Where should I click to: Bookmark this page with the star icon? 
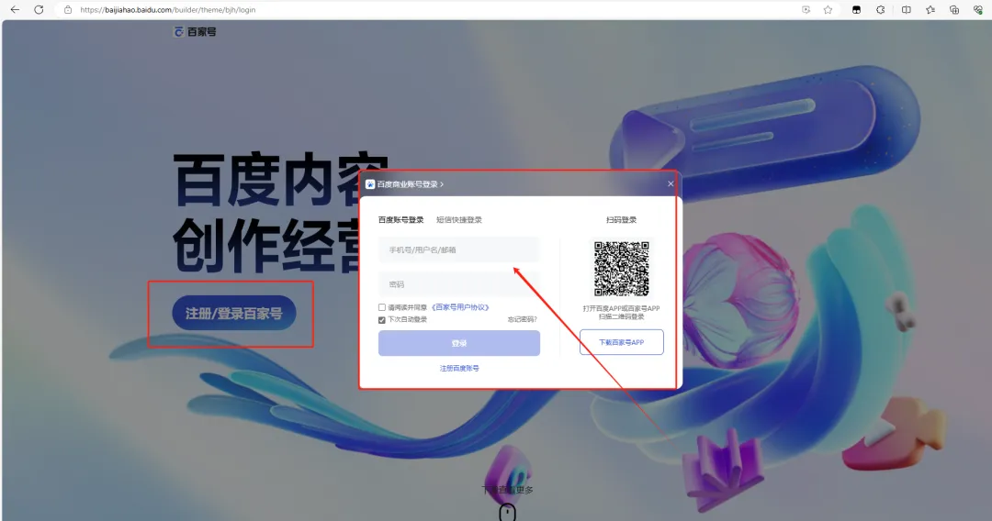[x=828, y=9]
